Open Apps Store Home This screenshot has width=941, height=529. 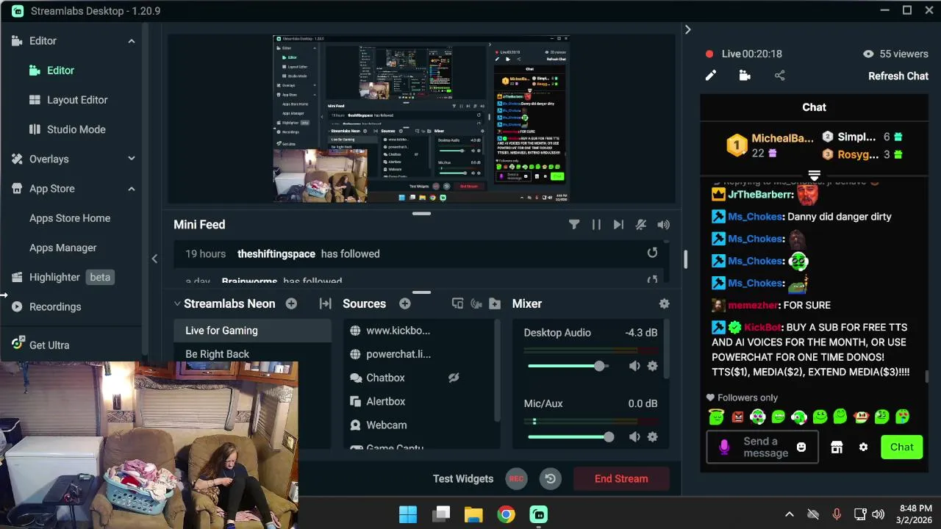tap(70, 218)
